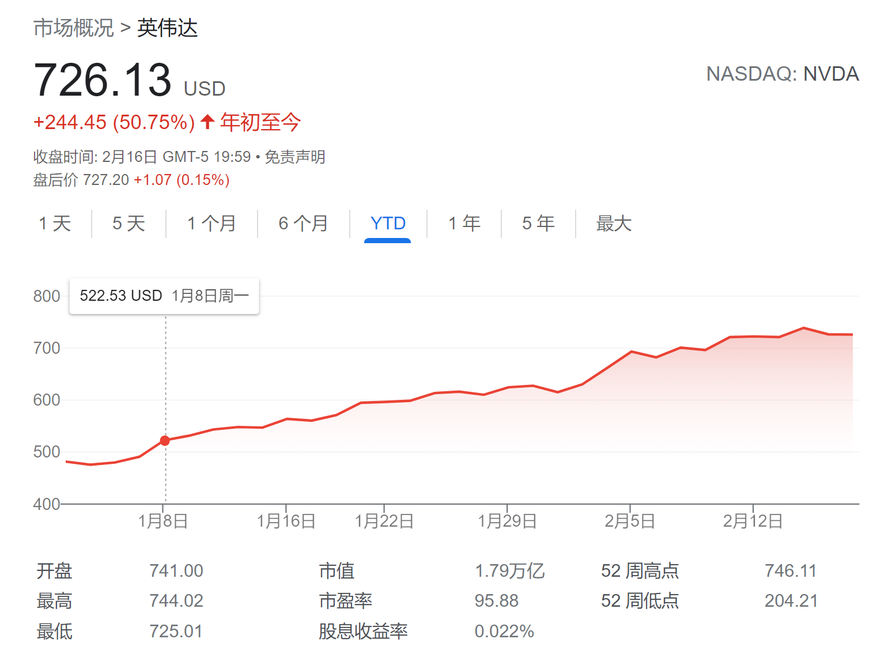This screenshot has height=654, width=896.
Task: Show the 最大 full history tab
Action: 614,224
